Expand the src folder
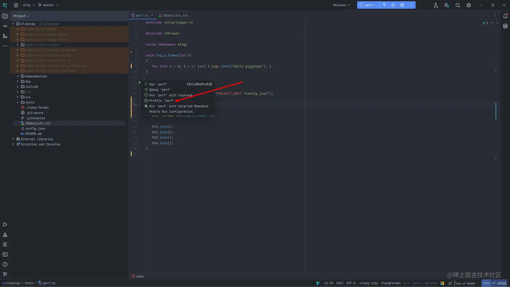This screenshot has height=287, width=510. point(18,97)
